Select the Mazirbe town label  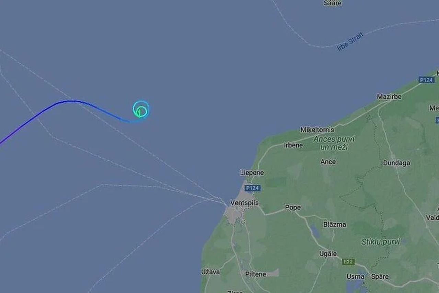point(389,97)
